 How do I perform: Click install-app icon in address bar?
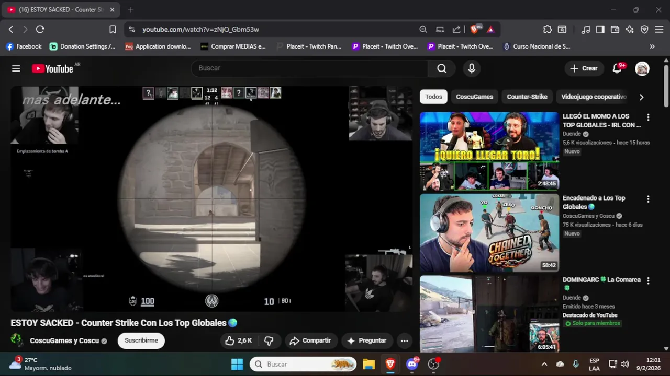(x=440, y=29)
